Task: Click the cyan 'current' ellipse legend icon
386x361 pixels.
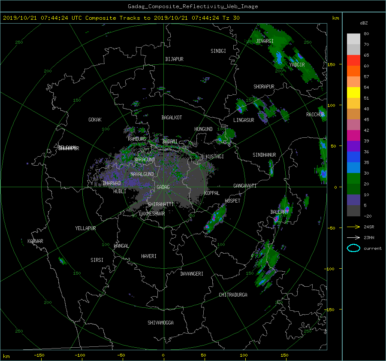Action: pos(353,248)
